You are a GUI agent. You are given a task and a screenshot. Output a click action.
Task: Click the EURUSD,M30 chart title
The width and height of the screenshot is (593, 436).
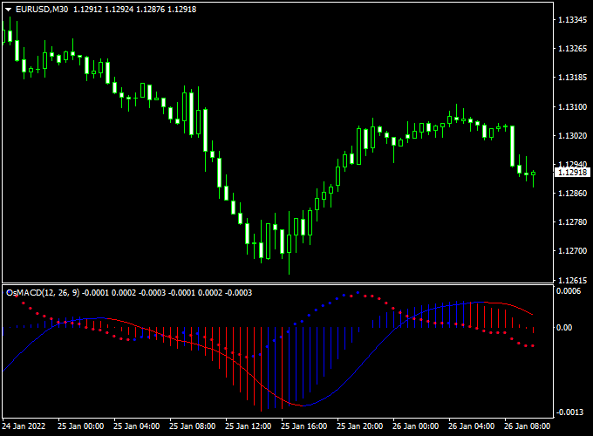tap(43, 9)
